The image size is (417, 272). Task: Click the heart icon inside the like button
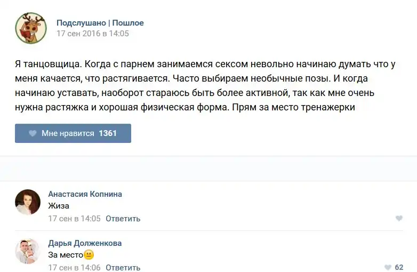33,133
